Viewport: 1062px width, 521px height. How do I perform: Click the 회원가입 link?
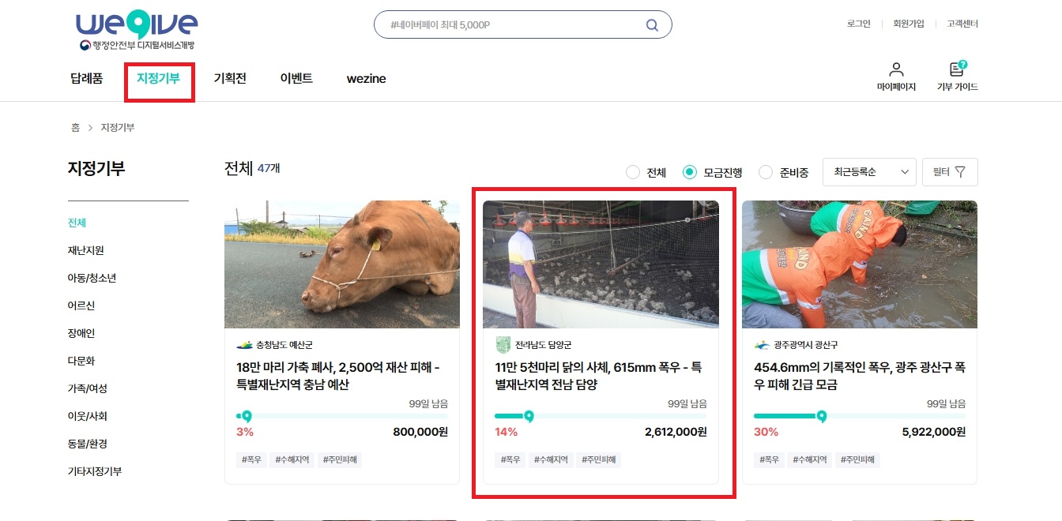click(908, 24)
